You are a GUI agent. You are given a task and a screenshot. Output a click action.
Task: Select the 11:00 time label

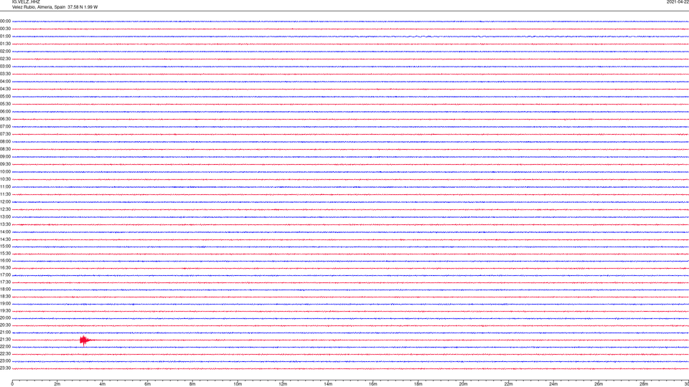(x=5, y=187)
